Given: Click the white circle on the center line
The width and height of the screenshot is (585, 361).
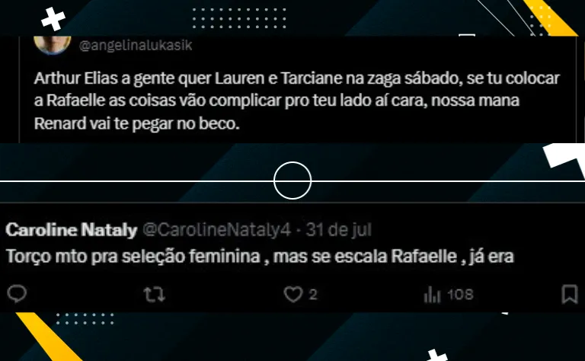Looking at the screenshot, I should tap(292, 180).
